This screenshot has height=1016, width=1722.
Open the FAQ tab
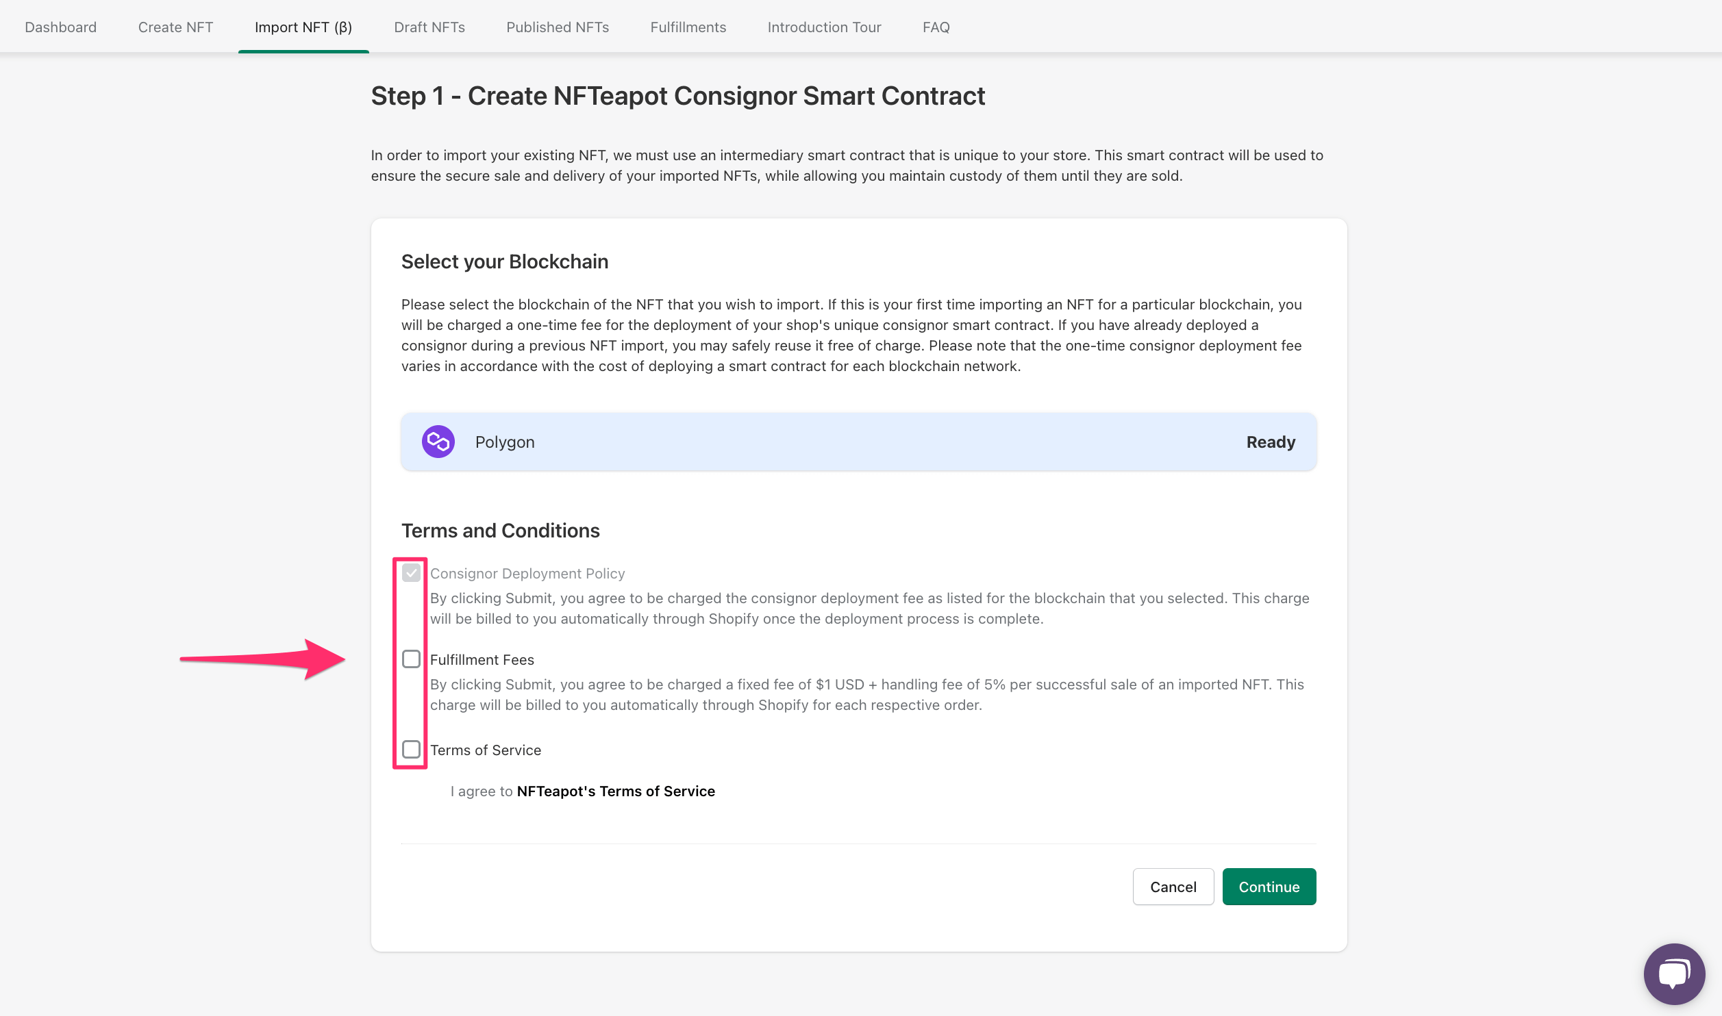click(936, 27)
